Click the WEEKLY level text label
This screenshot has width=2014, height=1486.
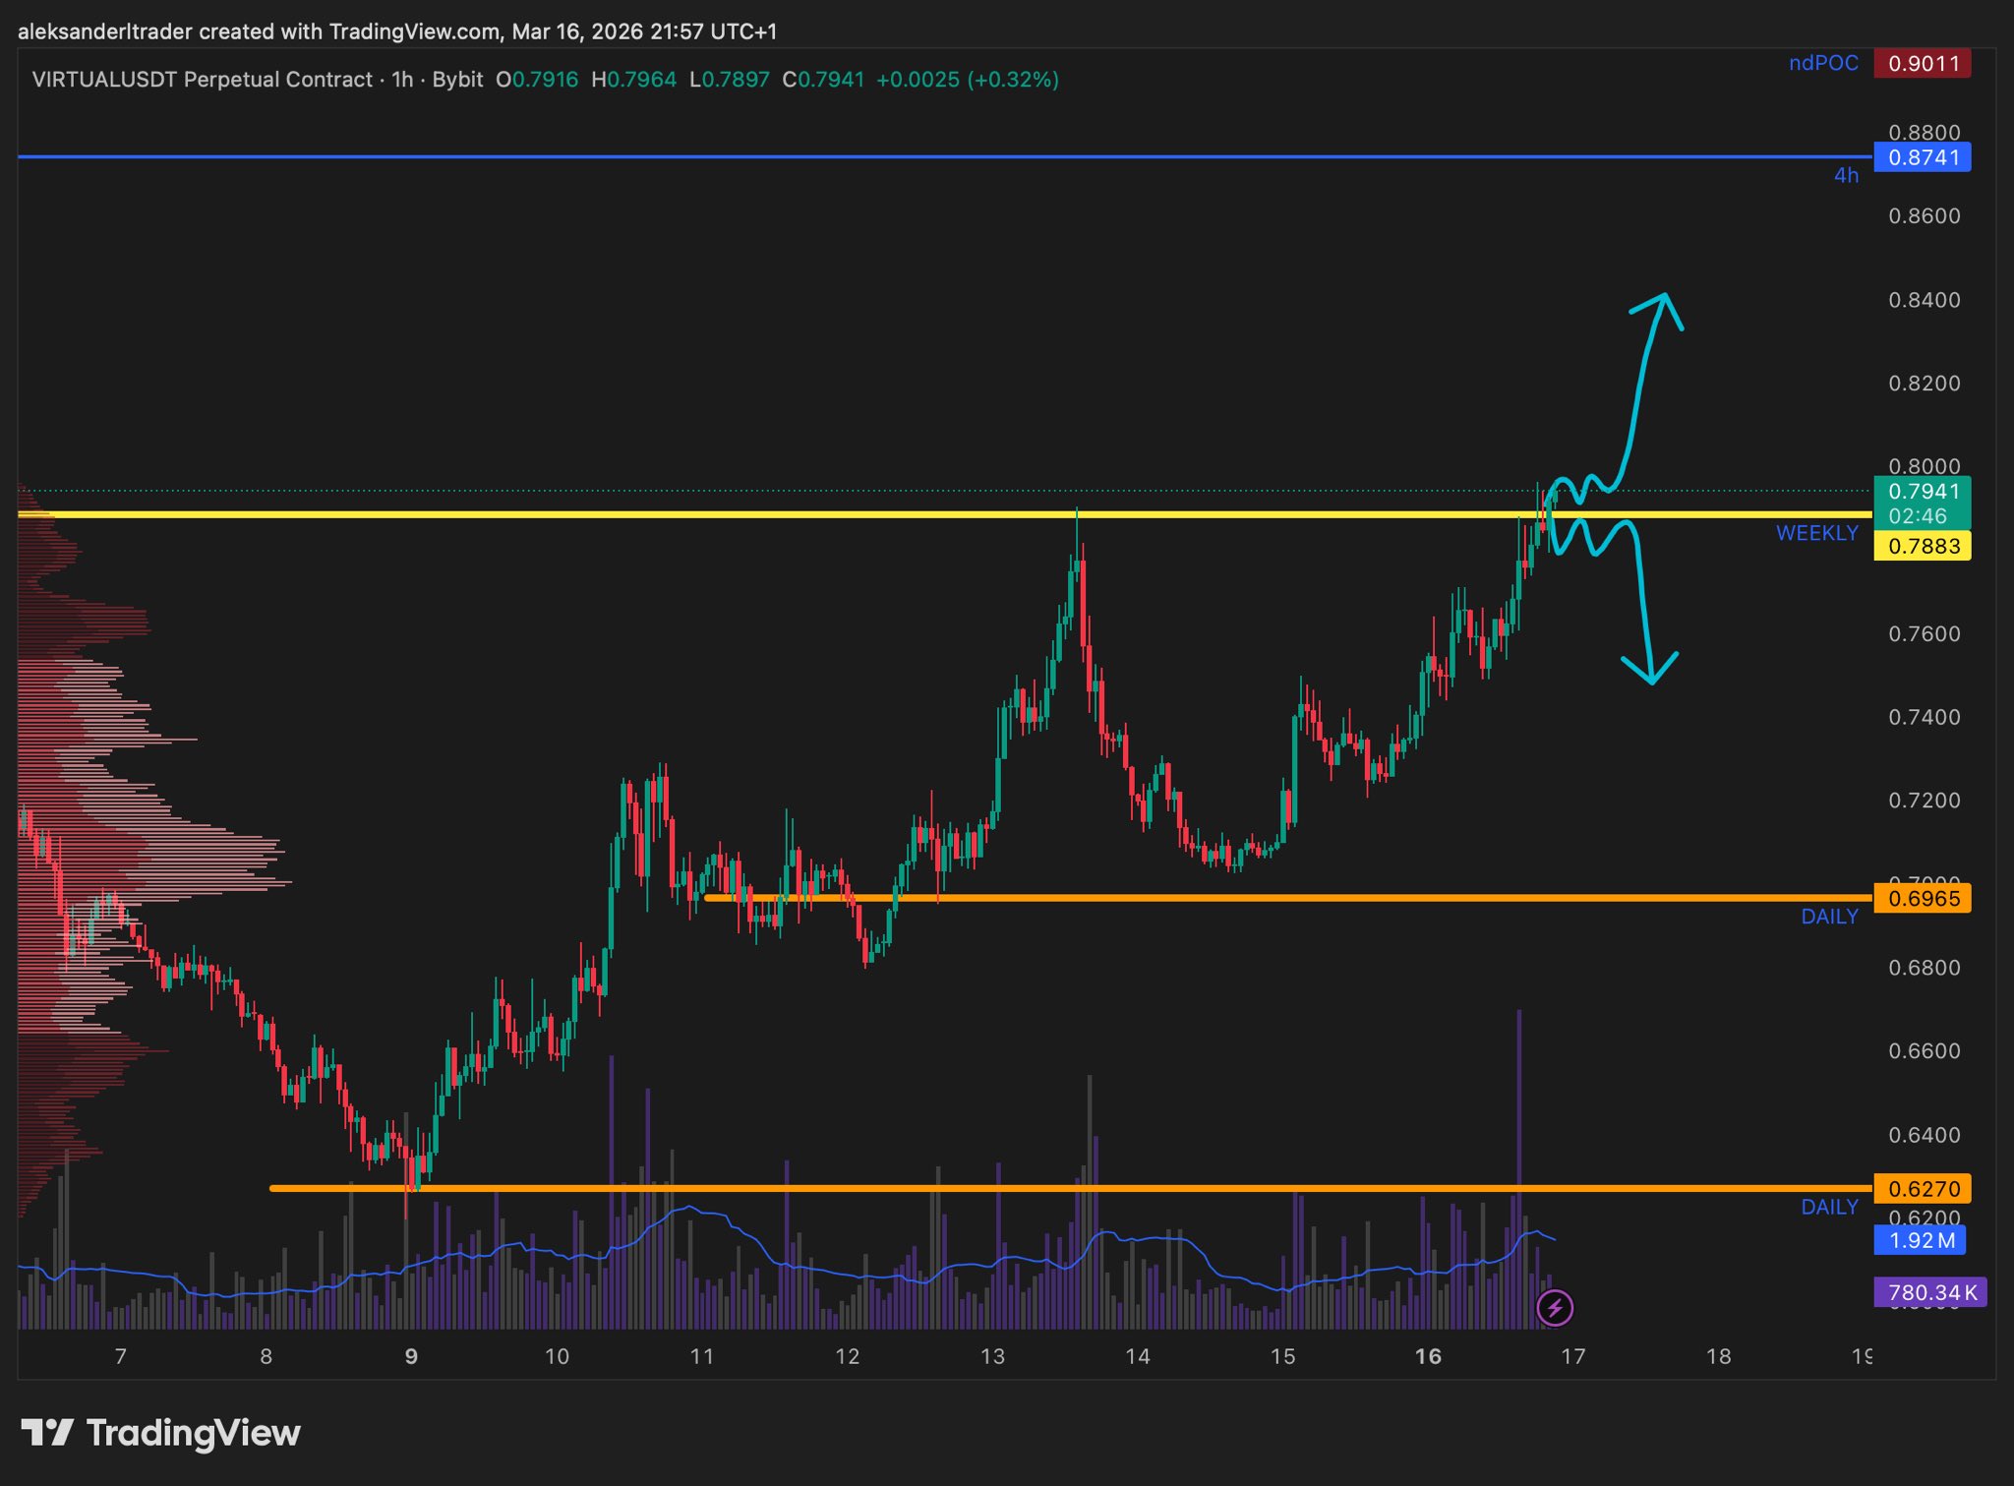(1816, 533)
